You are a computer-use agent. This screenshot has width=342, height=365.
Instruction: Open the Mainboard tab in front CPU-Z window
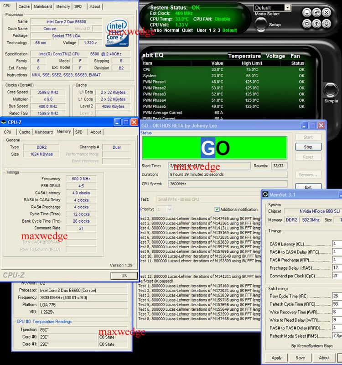[x=43, y=132]
